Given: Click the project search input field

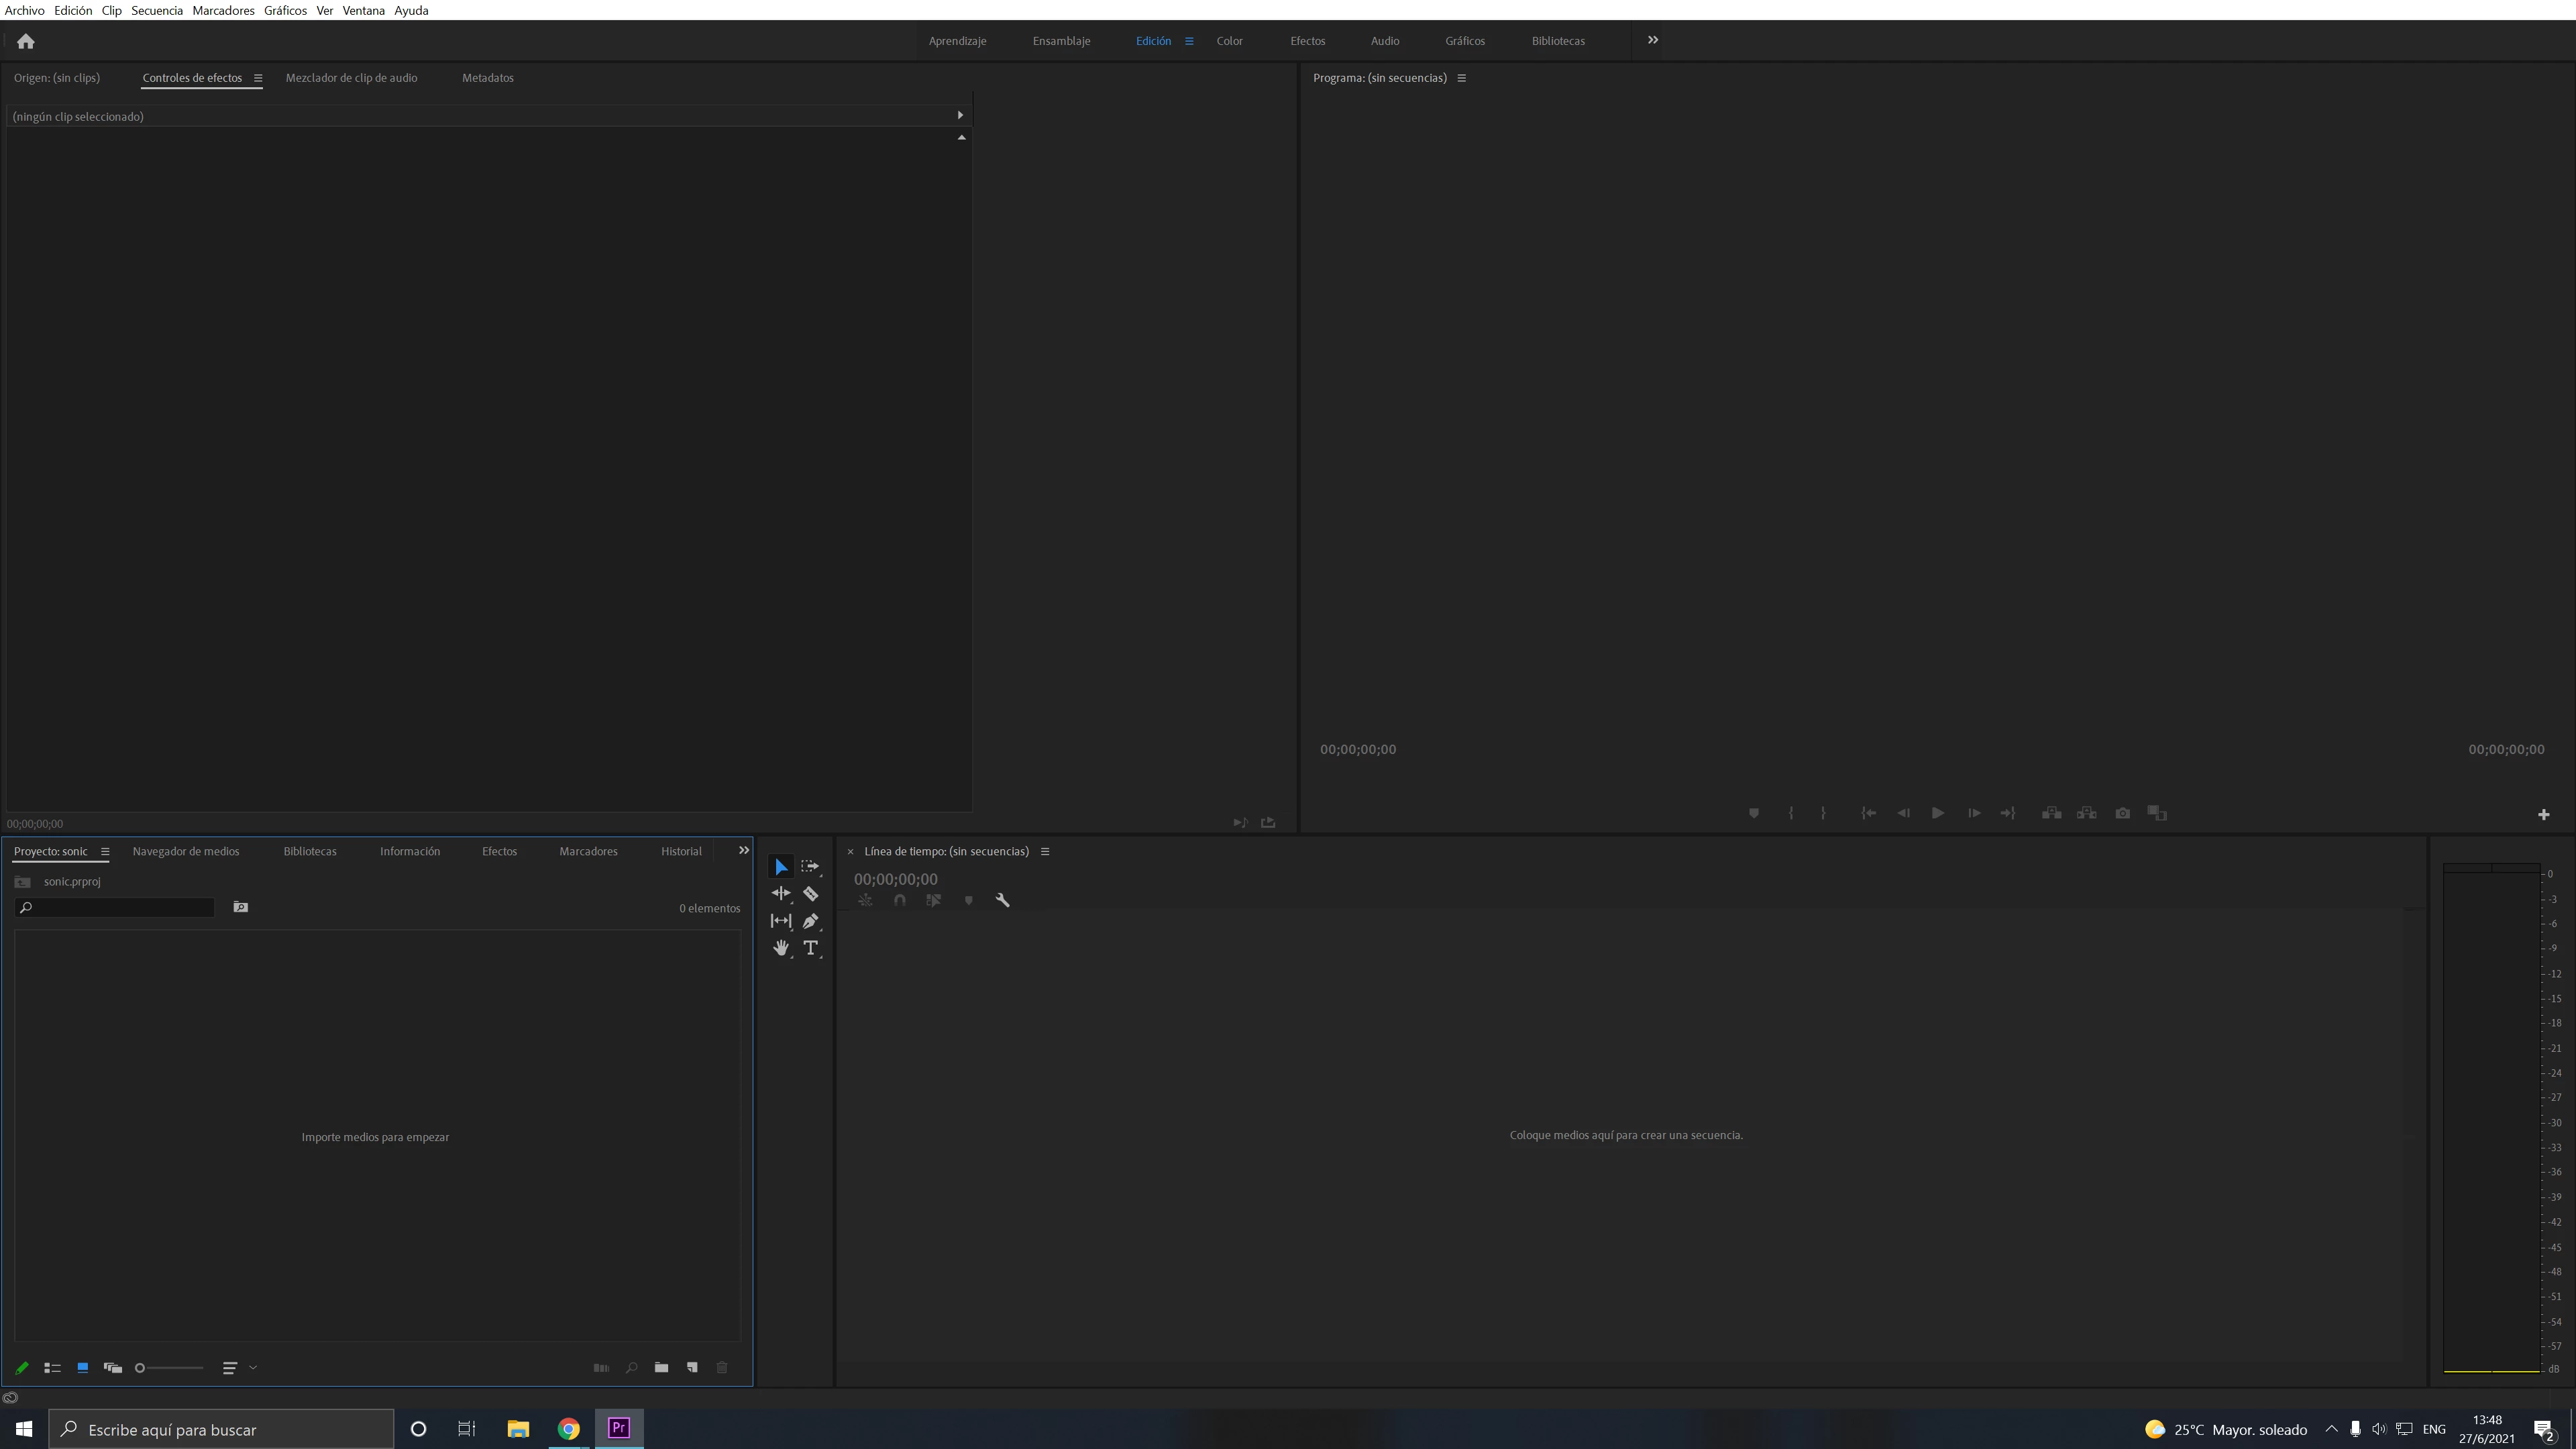Looking at the screenshot, I should [x=120, y=907].
